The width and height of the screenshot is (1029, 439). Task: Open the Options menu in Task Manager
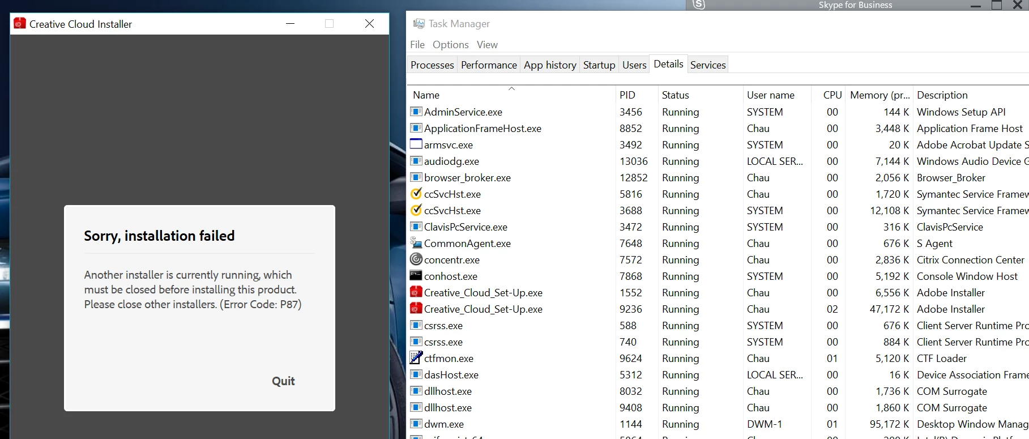[x=451, y=45]
